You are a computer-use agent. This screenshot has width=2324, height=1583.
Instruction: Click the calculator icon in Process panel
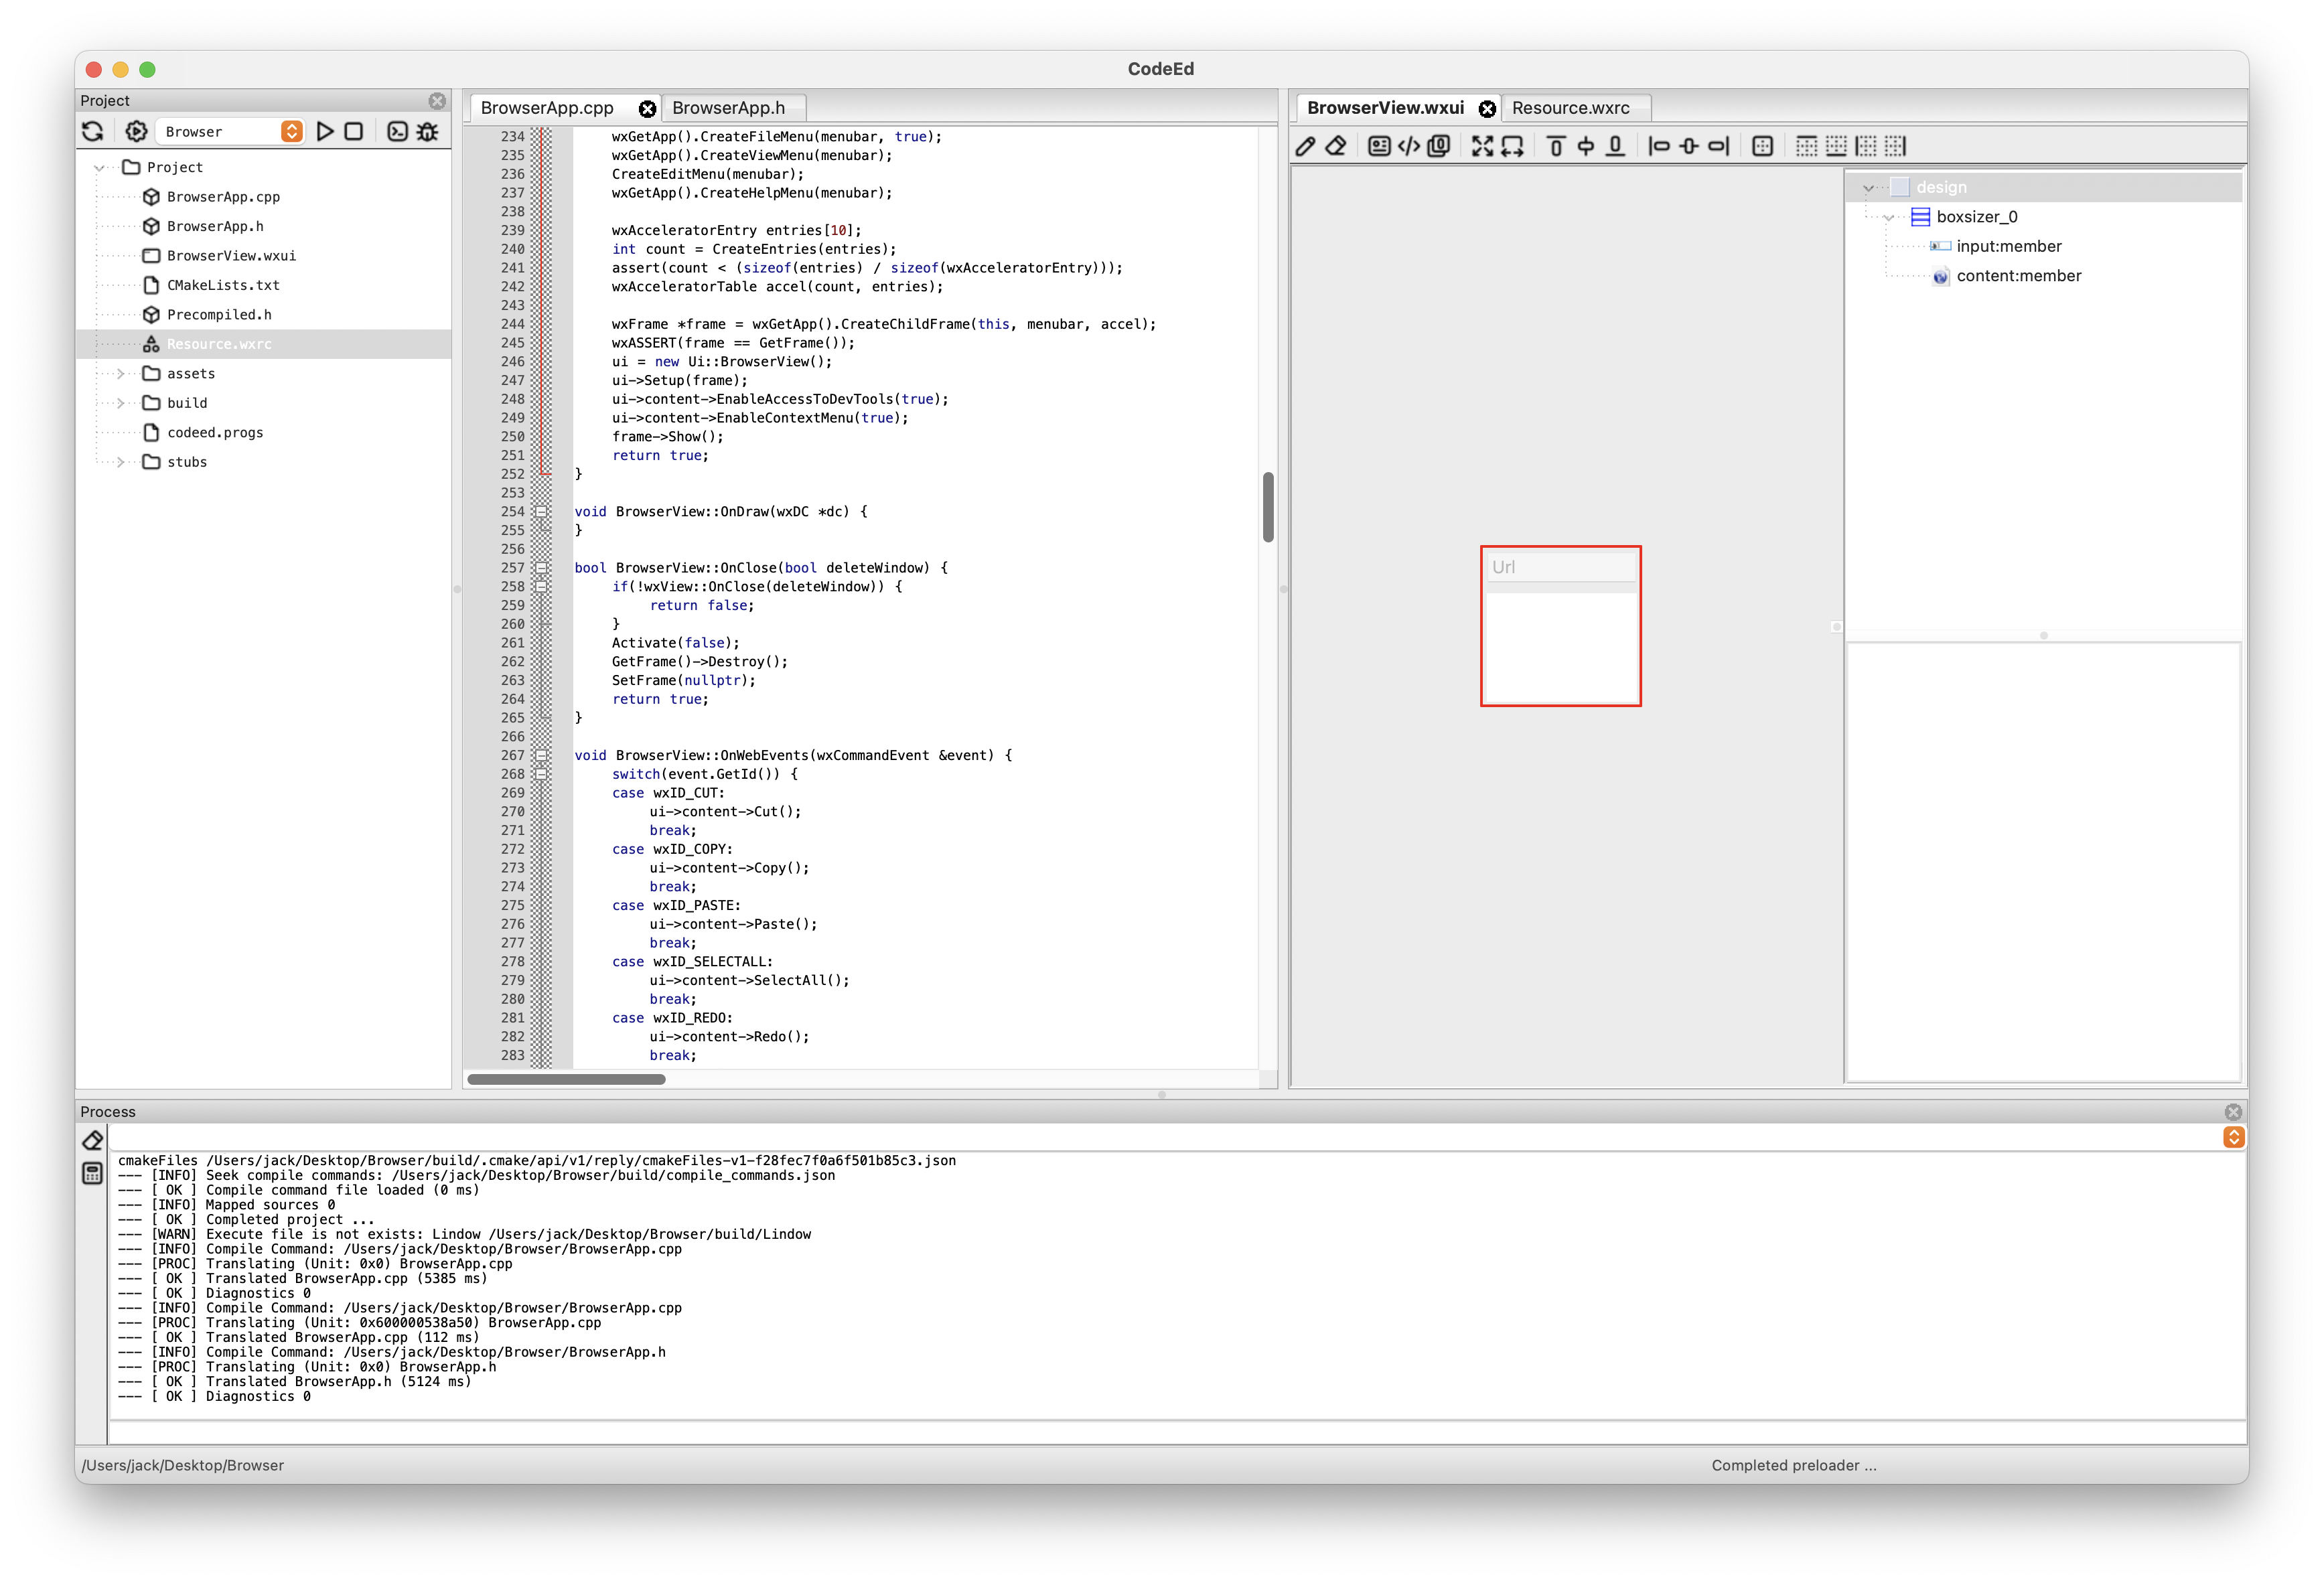click(92, 1174)
